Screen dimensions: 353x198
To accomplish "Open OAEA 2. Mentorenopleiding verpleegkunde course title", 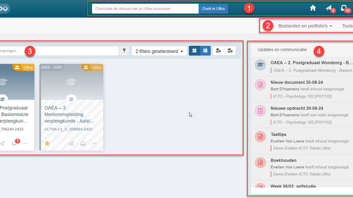I will (70, 115).
